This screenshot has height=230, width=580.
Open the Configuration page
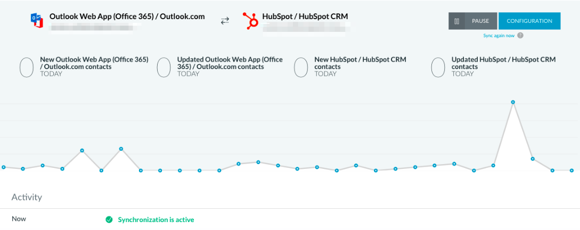point(529,21)
